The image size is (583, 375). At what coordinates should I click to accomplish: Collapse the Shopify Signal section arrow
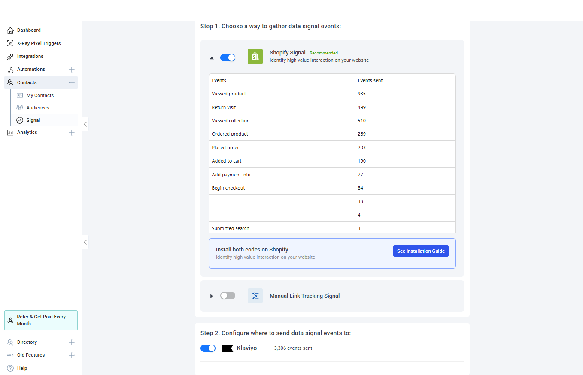point(211,57)
